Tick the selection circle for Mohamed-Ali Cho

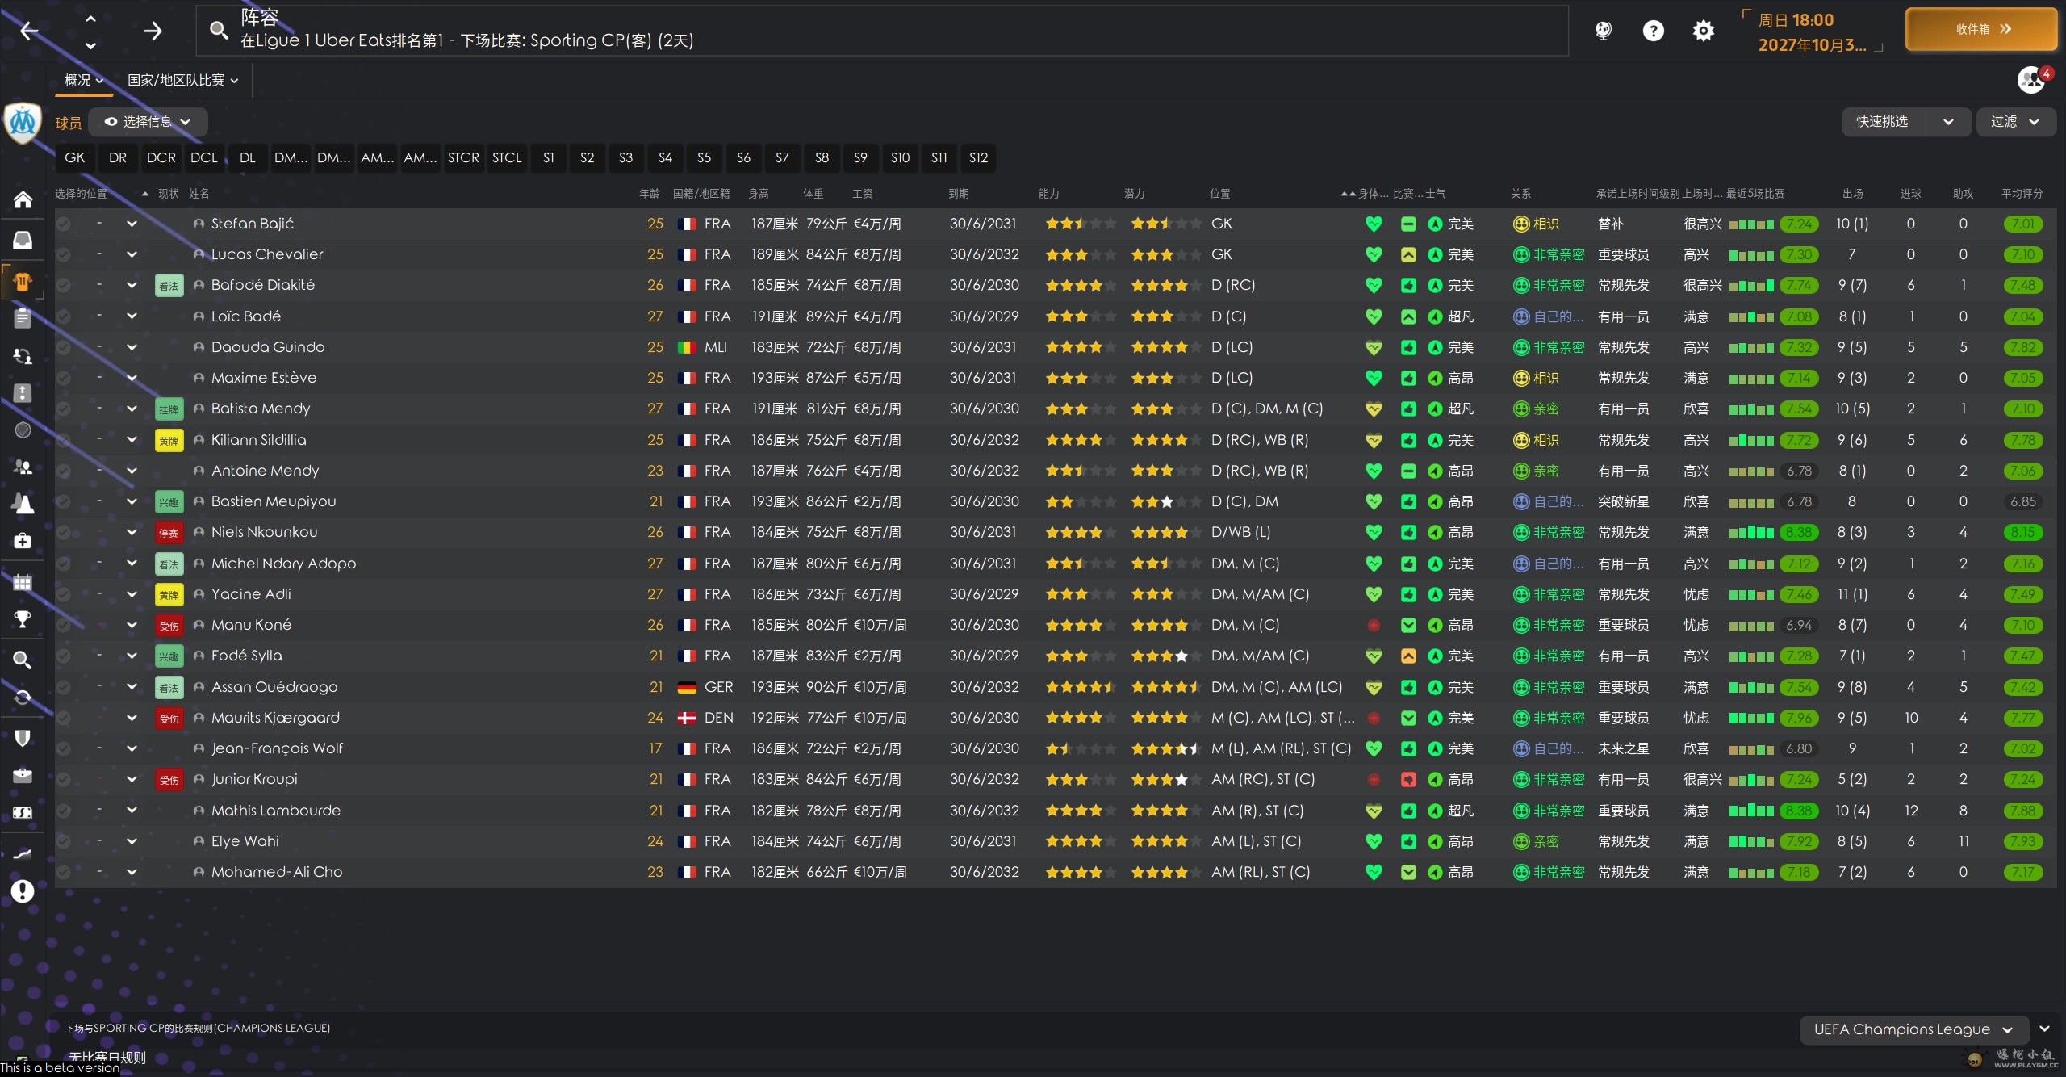coord(64,872)
